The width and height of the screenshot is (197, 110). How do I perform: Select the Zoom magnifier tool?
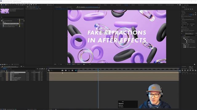8,5
